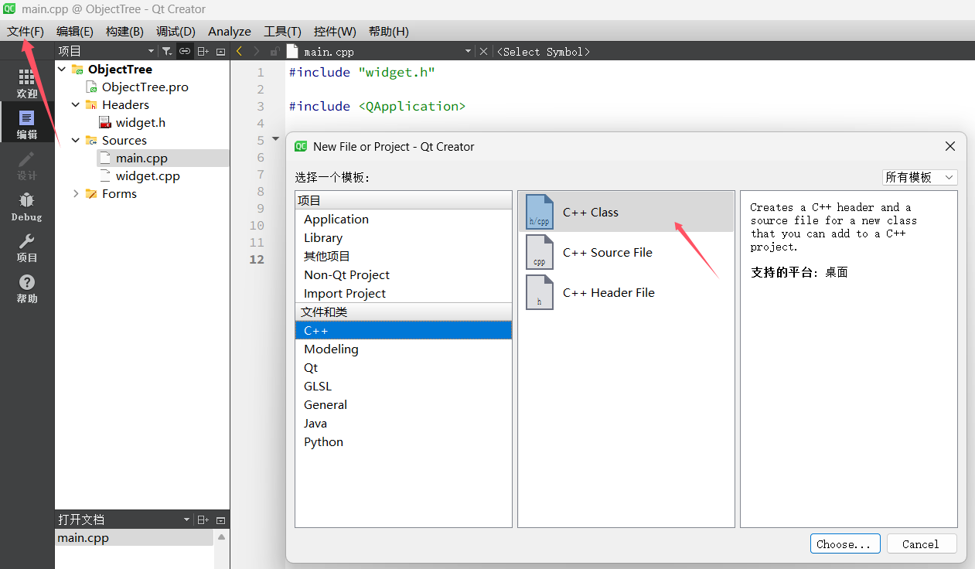Image resolution: width=975 pixels, height=569 pixels.
Task: Open Projects mode wrench icon
Action: click(27, 247)
